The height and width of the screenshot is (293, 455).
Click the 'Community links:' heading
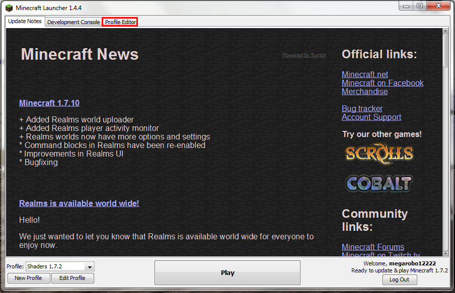(x=374, y=220)
